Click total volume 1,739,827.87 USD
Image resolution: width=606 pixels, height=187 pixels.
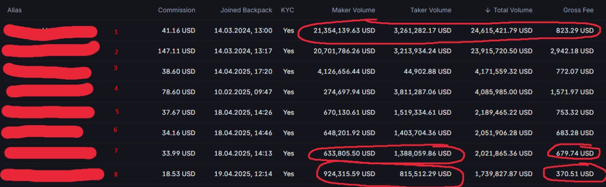[x=503, y=174]
